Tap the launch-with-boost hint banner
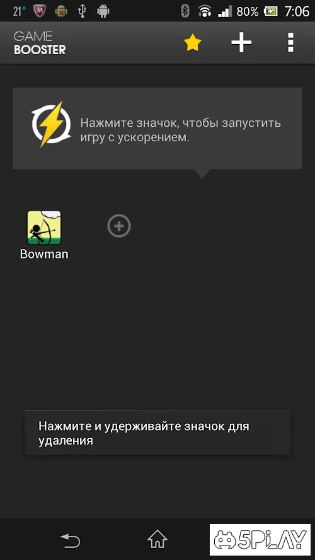Image resolution: width=315 pixels, height=560 pixels. coord(157,128)
